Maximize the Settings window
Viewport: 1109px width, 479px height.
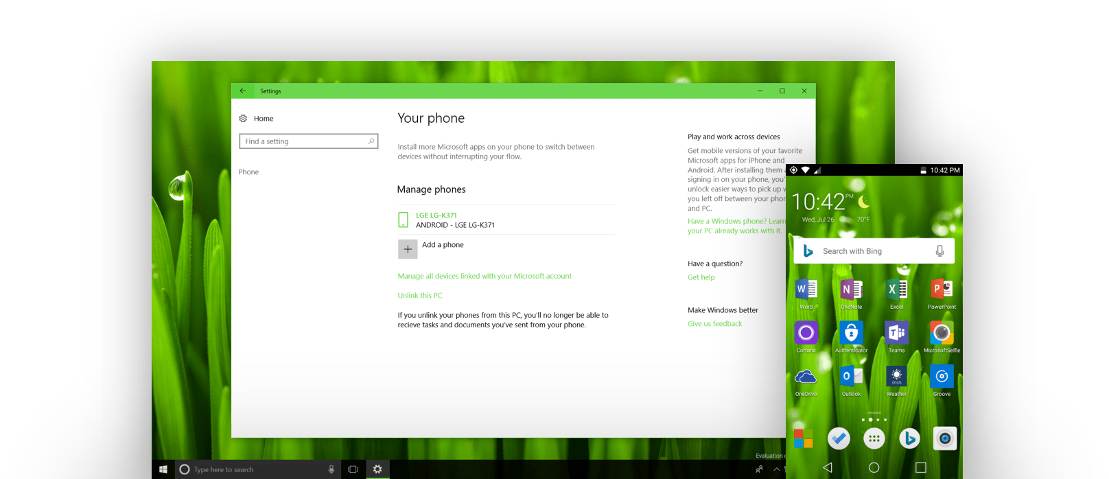pos(782,91)
